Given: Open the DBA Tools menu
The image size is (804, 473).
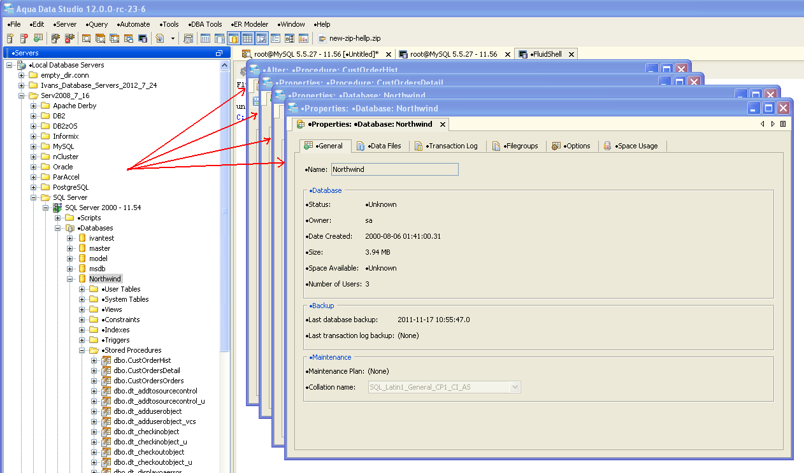Looking at the screenshot, I should 206,24.
